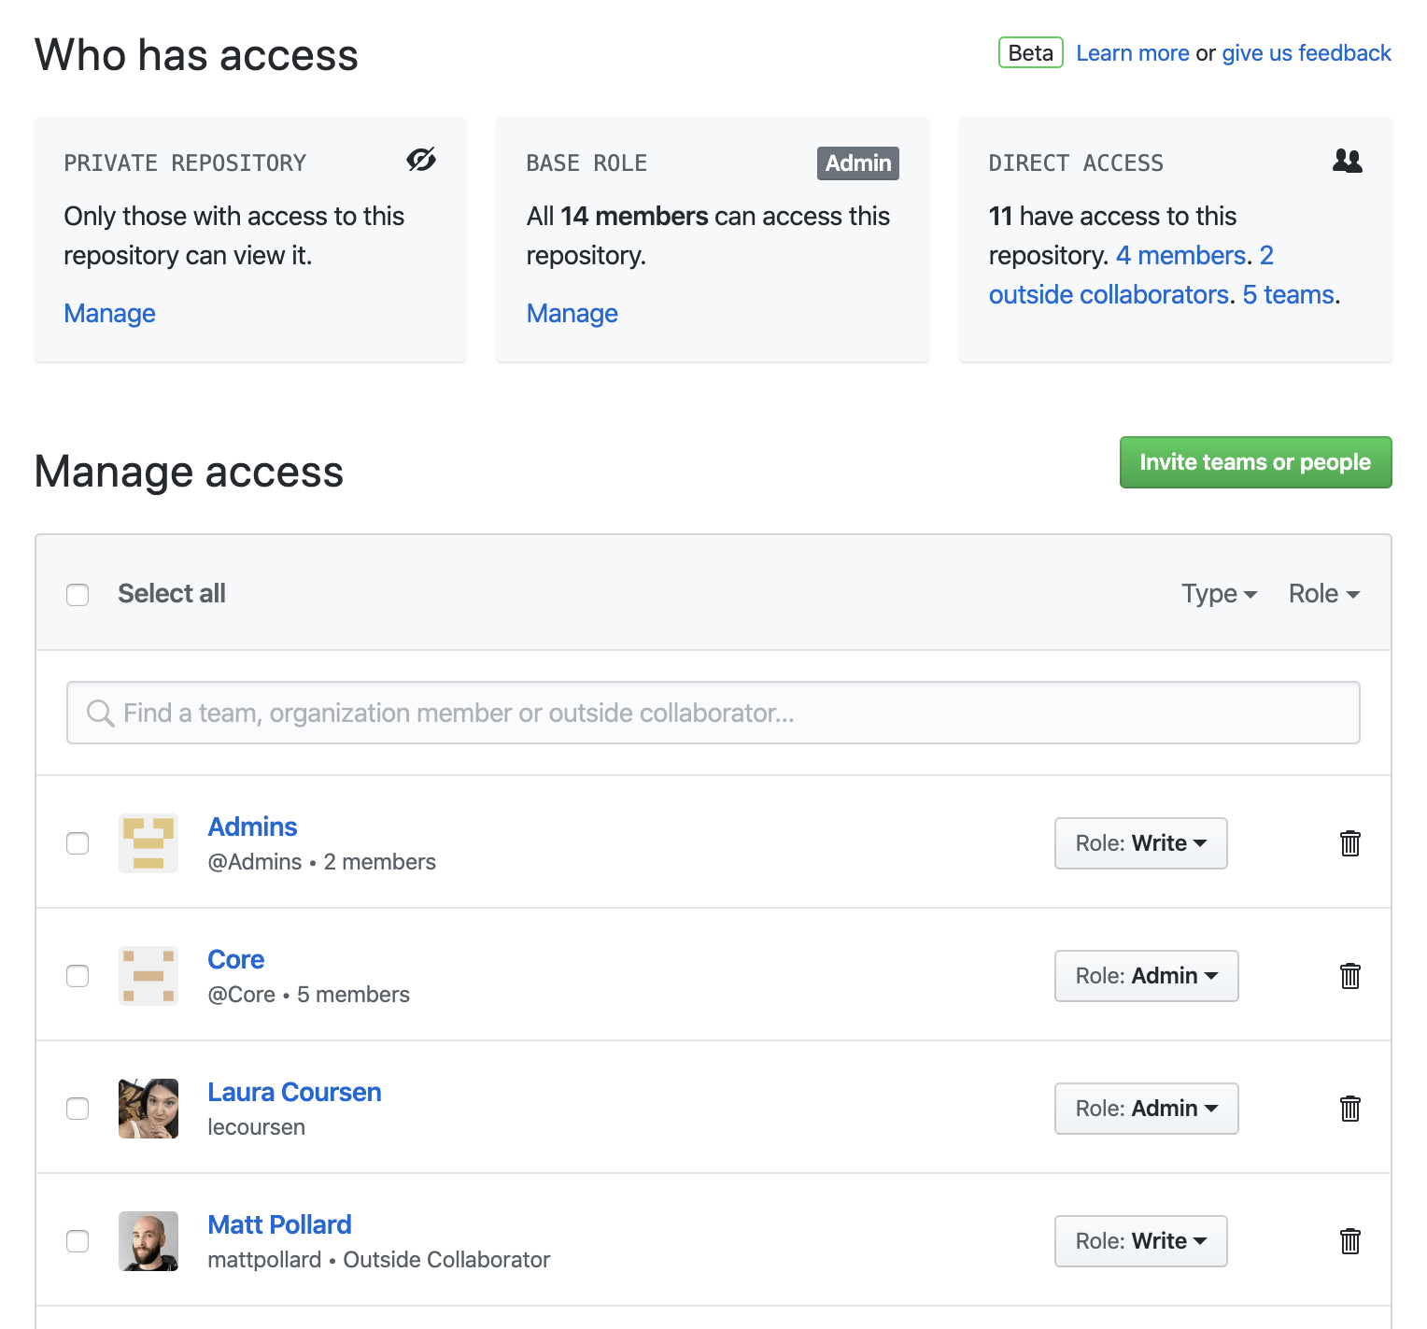Click the search magnifier icon in the find field
Viewport: 1427px width, 1329px height.
pos(100,713)
